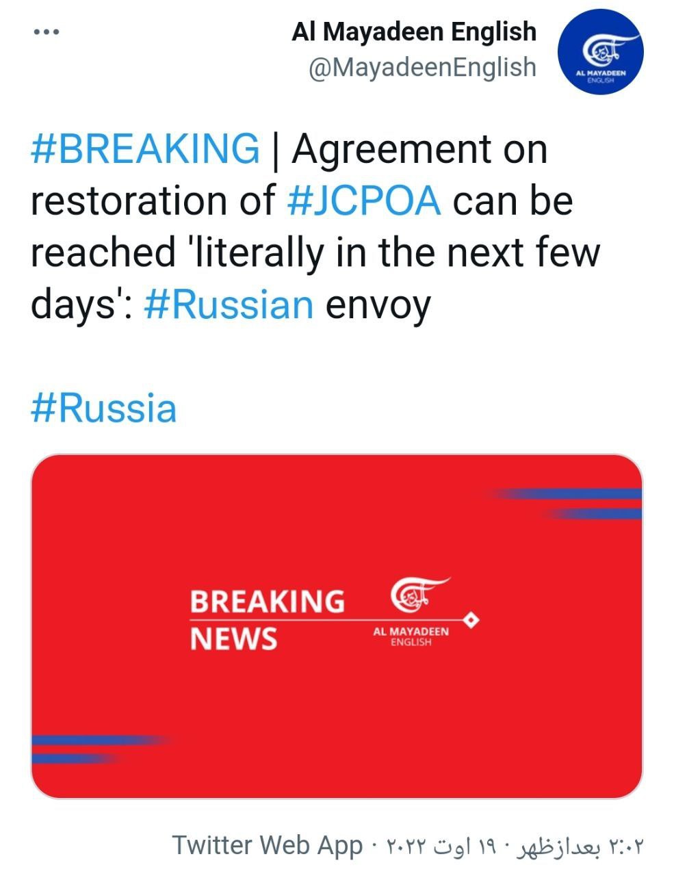Click the white diamond marker in image

coord(471,620)
